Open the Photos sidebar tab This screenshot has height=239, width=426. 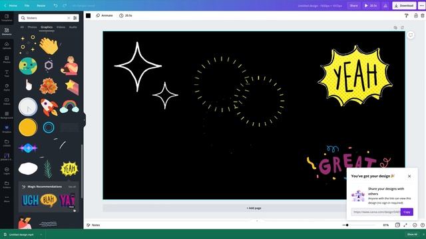pos(7,59)
